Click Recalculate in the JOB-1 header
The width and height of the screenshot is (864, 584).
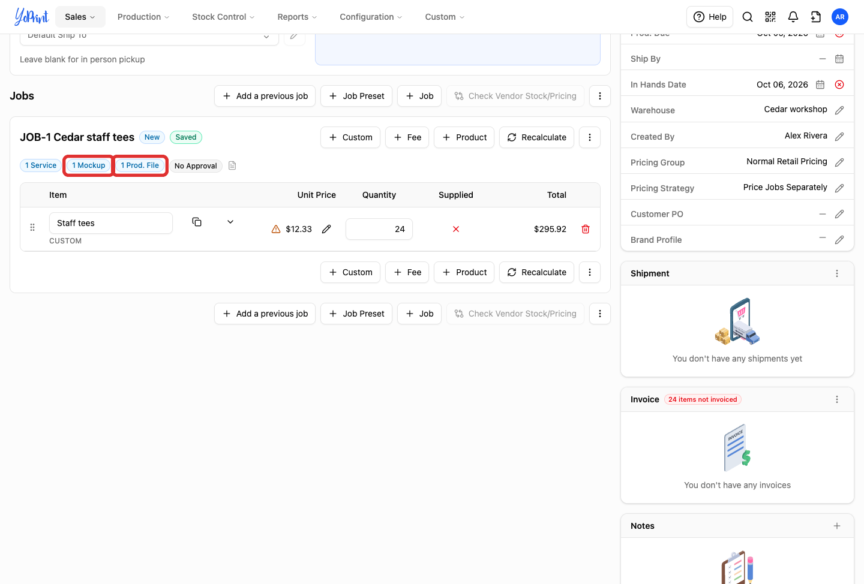[x=537, y=137]
